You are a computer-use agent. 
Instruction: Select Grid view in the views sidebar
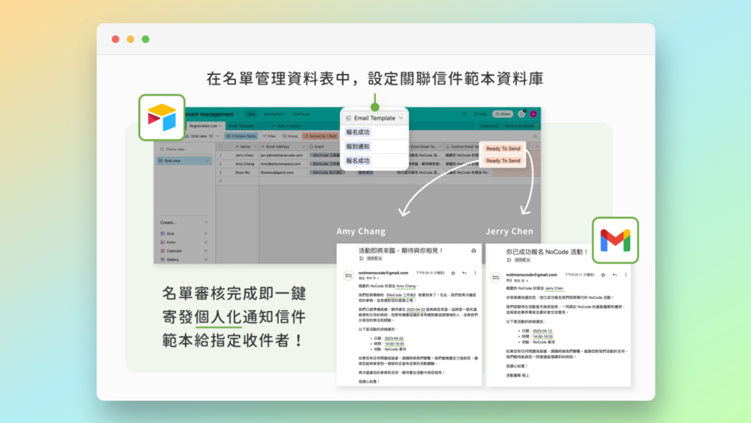[184, 161]
